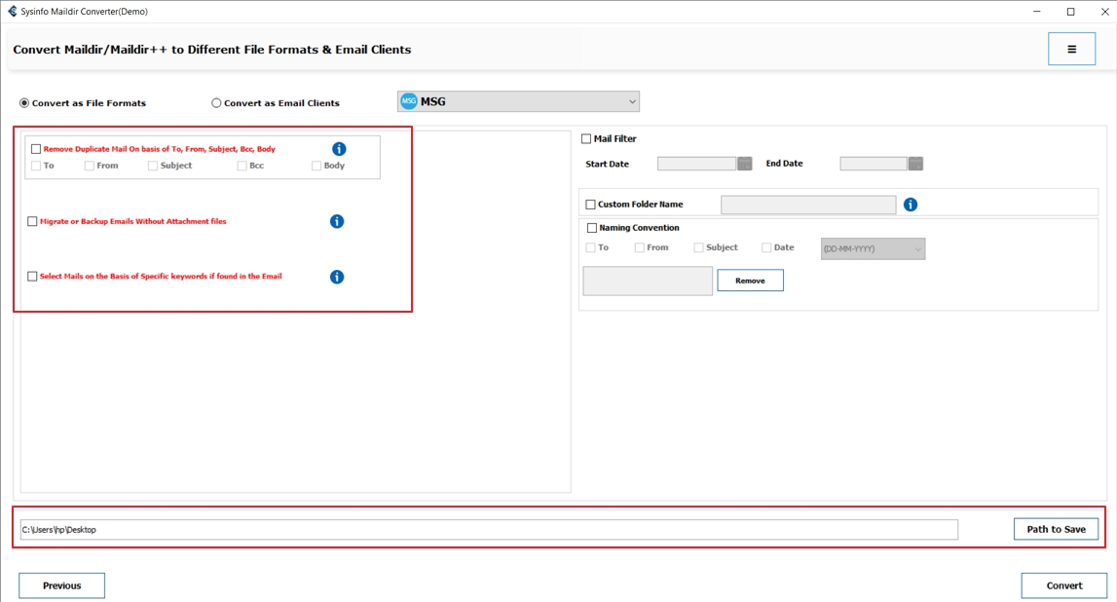The width and height of the screenshot is (1117, 602).
Task: Click the Start Date field
Action: (x=696, y=164)
